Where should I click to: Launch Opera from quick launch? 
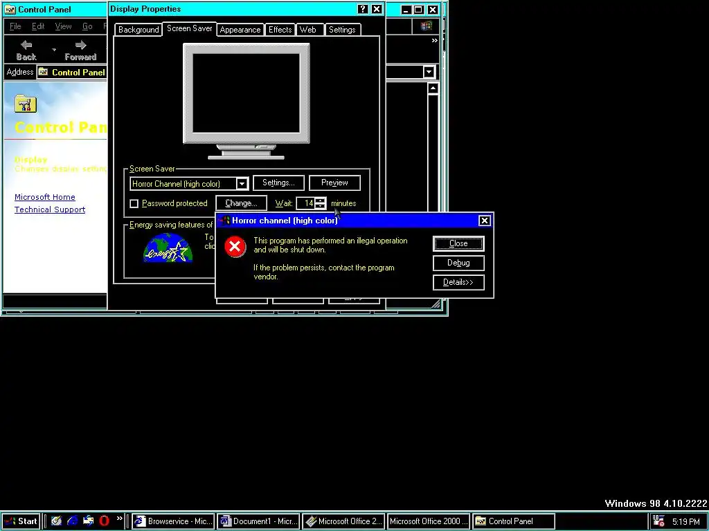pos(104,521)
